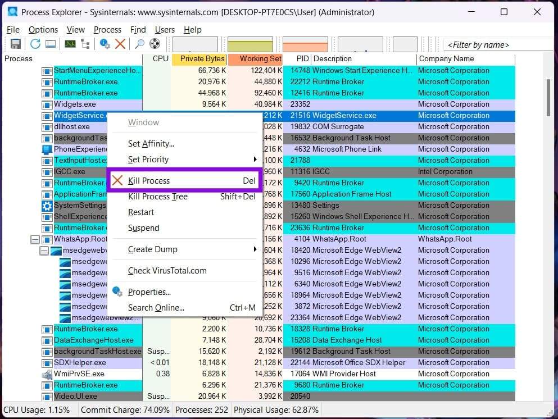Select the Find Window's Process target icon
This screenshot has height=419, width=558.
[155, 44]
